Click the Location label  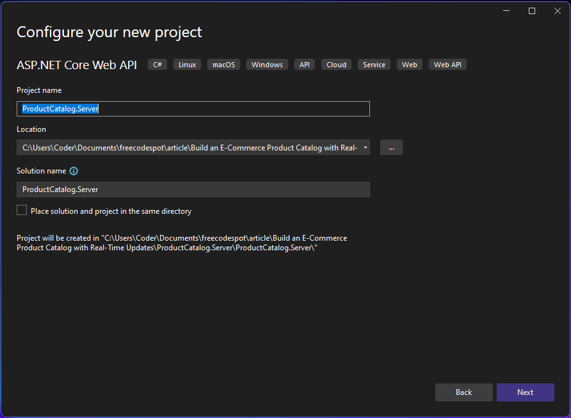coord(31,129)
